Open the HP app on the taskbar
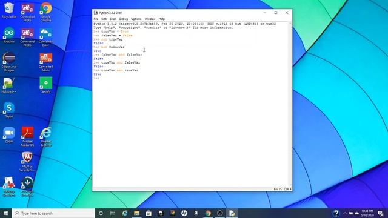This screenshot has width=388, height=218. (184, 213)
